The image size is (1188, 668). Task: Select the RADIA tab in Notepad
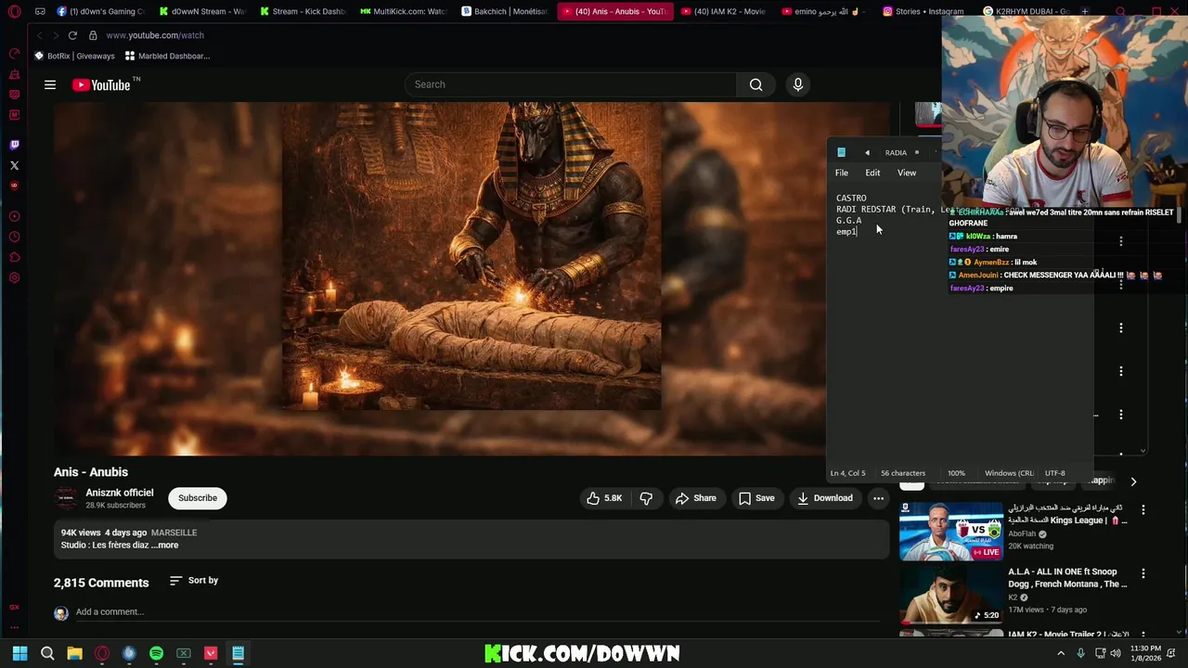coord(896,153)
